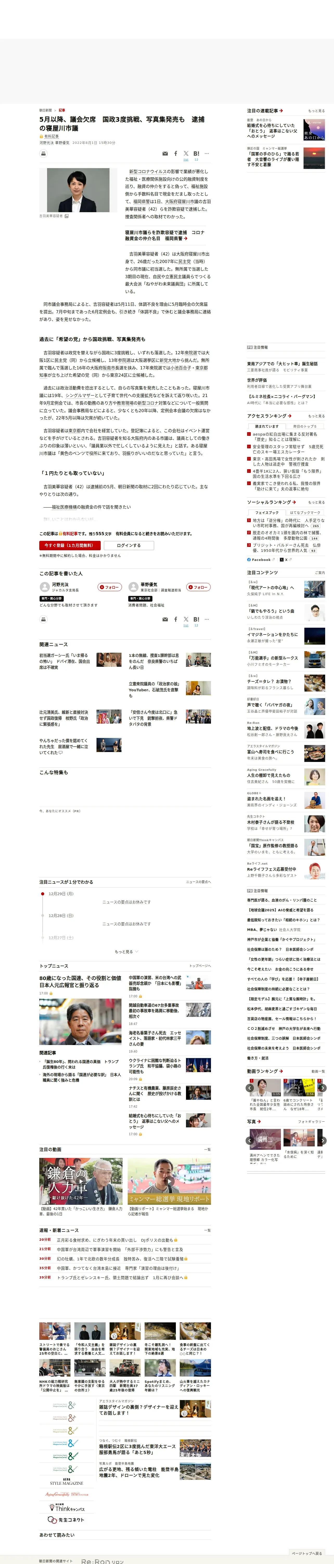Screen dimensions: 334x1564
Task: Expand もっと見る under 注目ニュースが1分でわかる
Action: coord(126,951)
